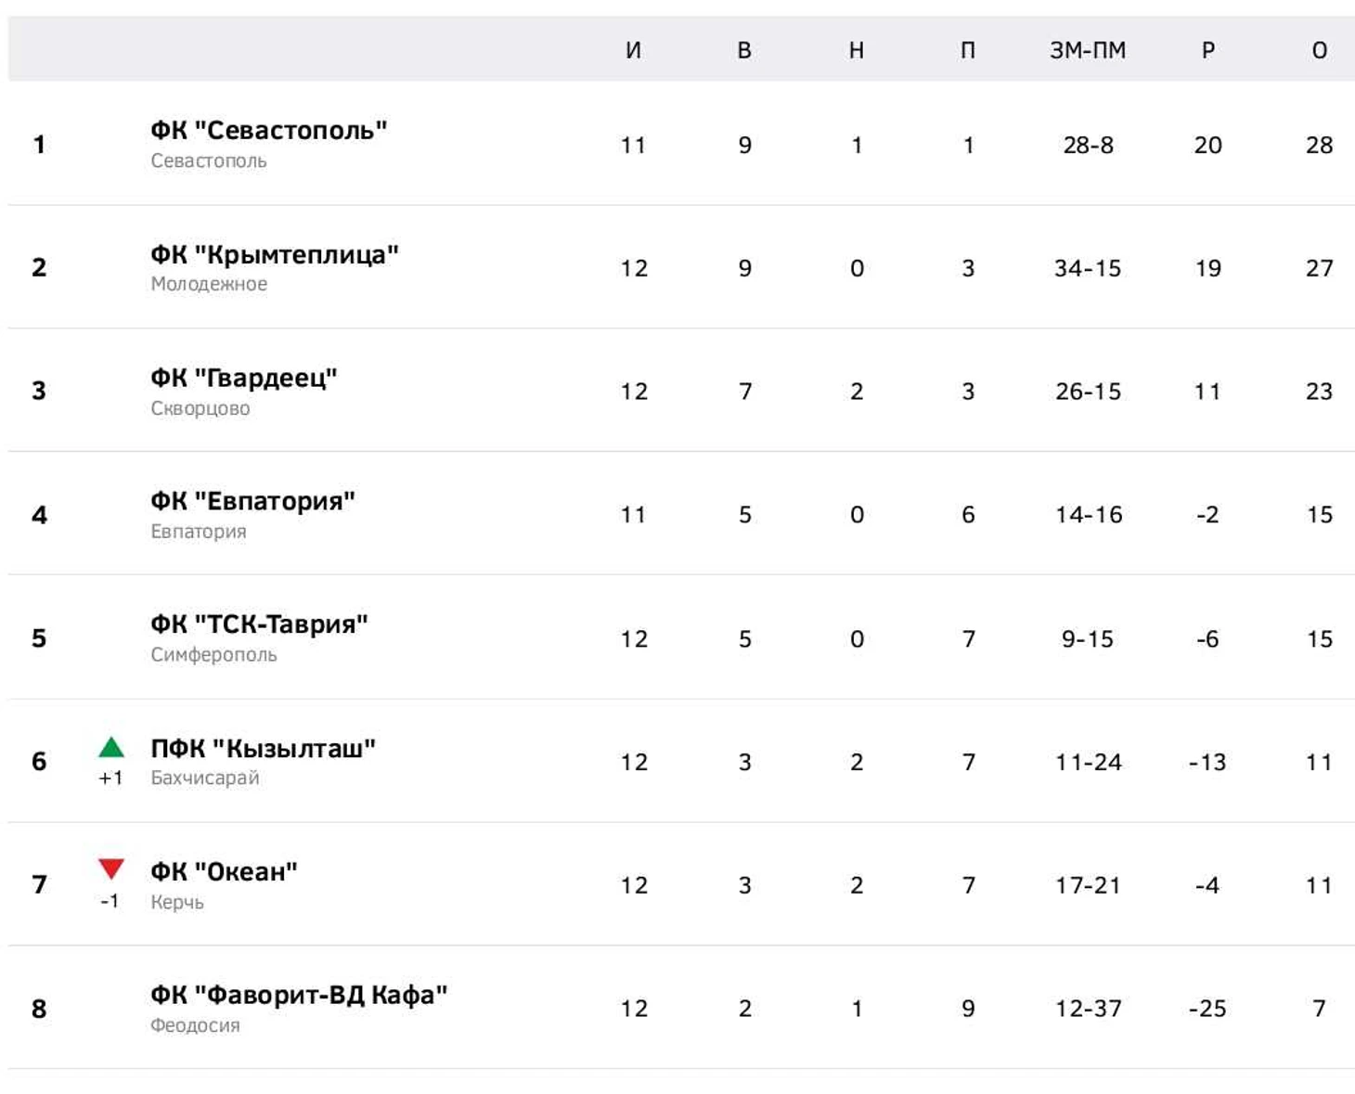Click the ФК "Фаворит-ВД Кафа" team name

point(298,995)
